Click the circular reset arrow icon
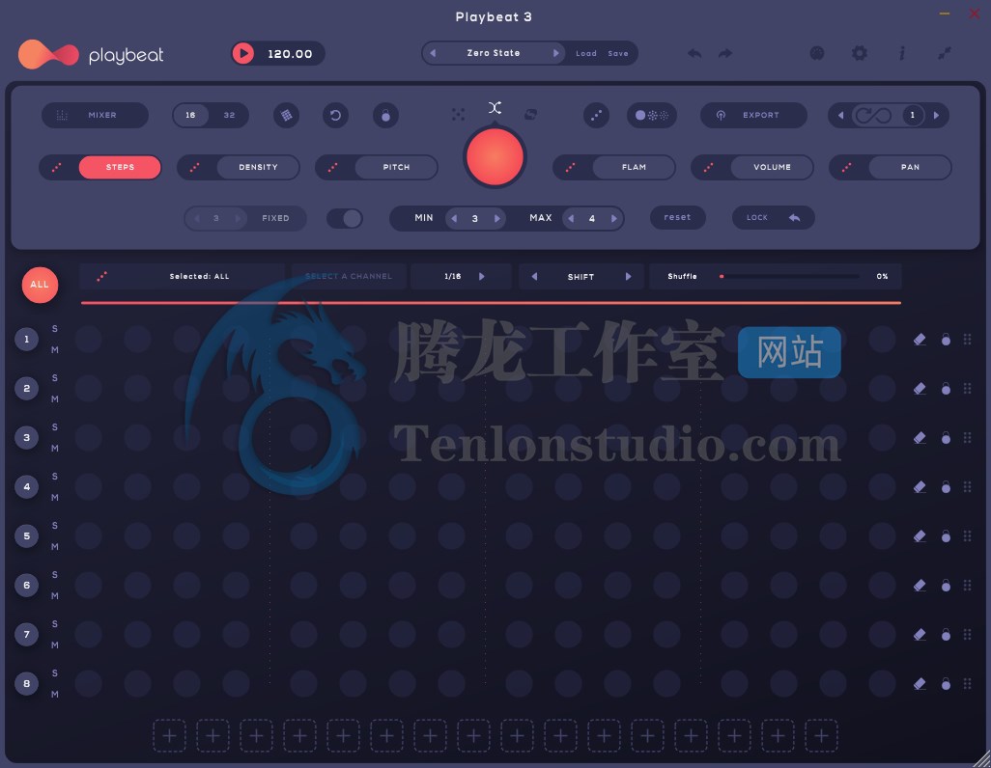This screenshot has width=991, height=768. pyautogui.click(x=335, y=116)
